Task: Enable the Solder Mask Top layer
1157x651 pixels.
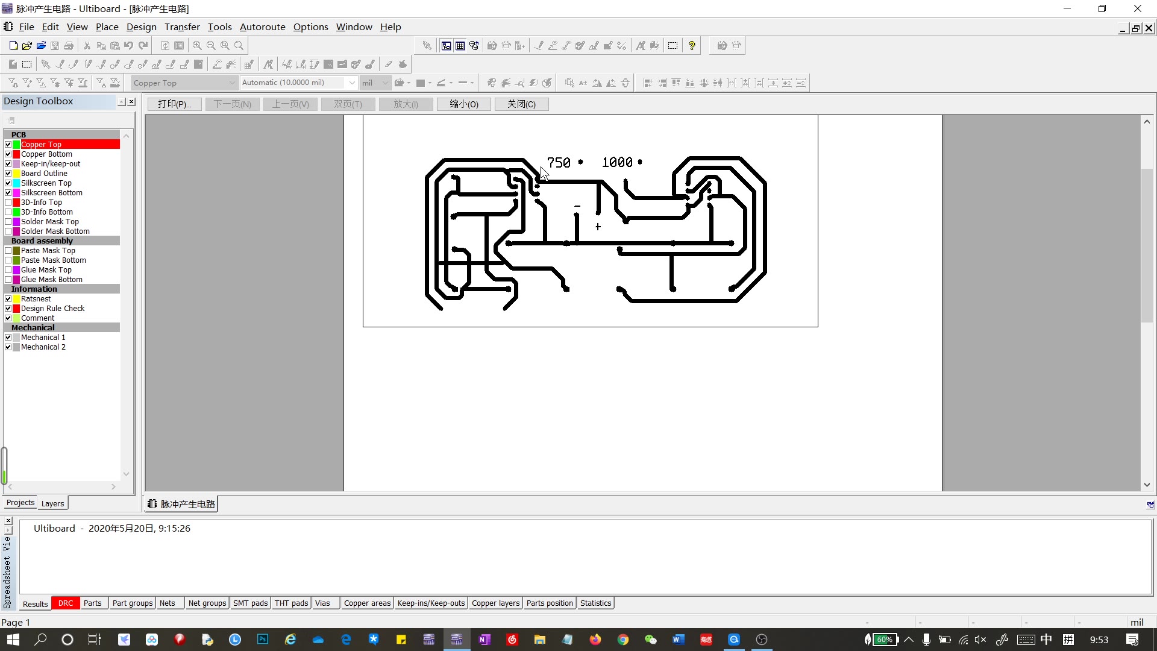Action: (x=8, y=222)
